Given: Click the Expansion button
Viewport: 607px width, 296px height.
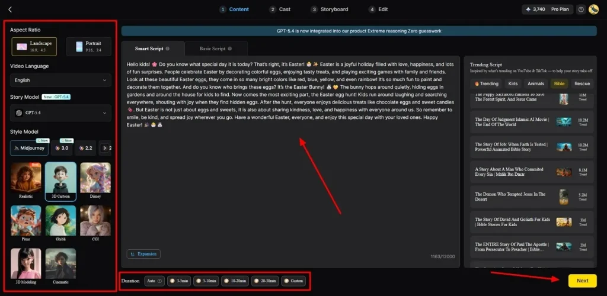Looking at the screenshot, I should click(x=143, y=254).
